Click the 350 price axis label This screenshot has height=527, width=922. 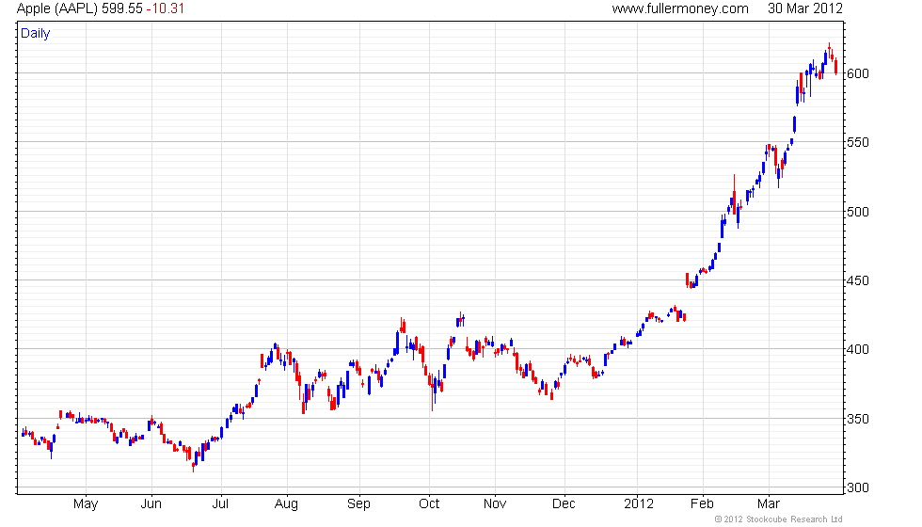point(857,419)
